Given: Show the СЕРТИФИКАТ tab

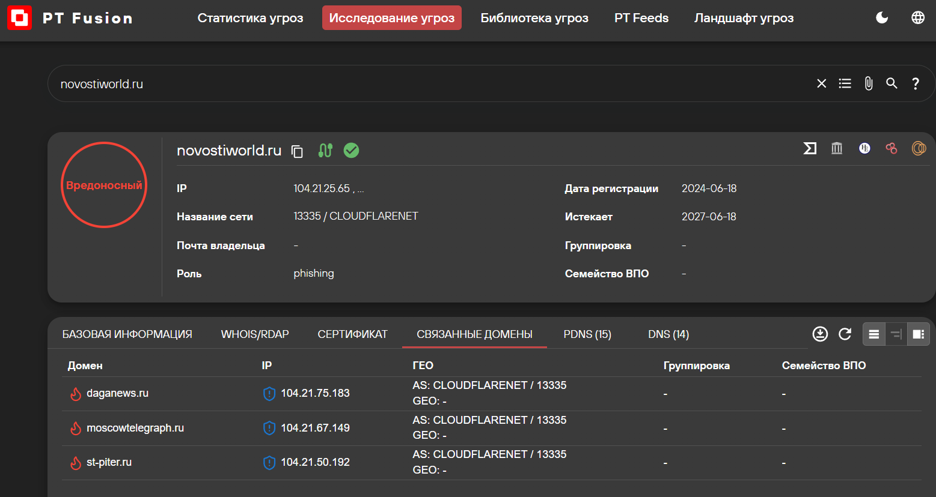Looking at the screenshot, I should click(x=353, y=334).
